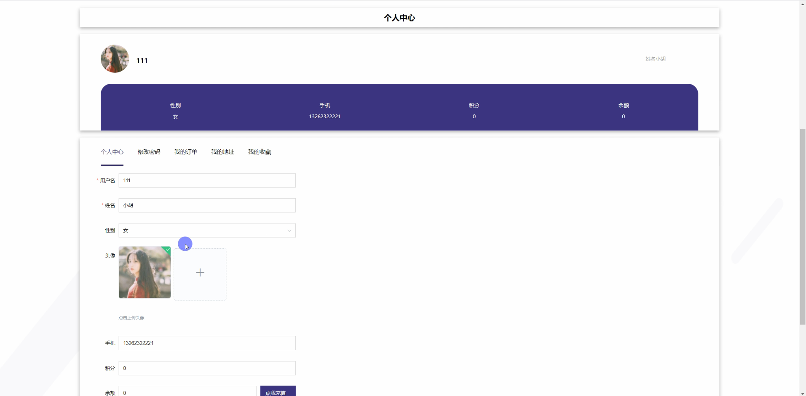Focus the 手机 input field
806x396 pixels.
(x=207, y=343)
